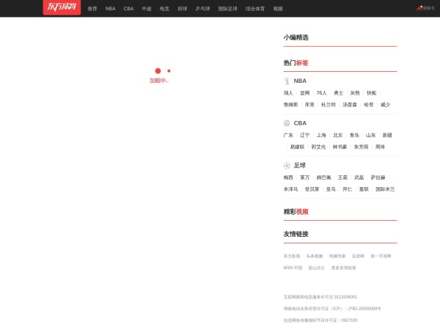Viewport: 440px width, 330px height.
Task: Select the 青岛 CBA team tag
Action: pyautogui.click(x=354, y=135)
